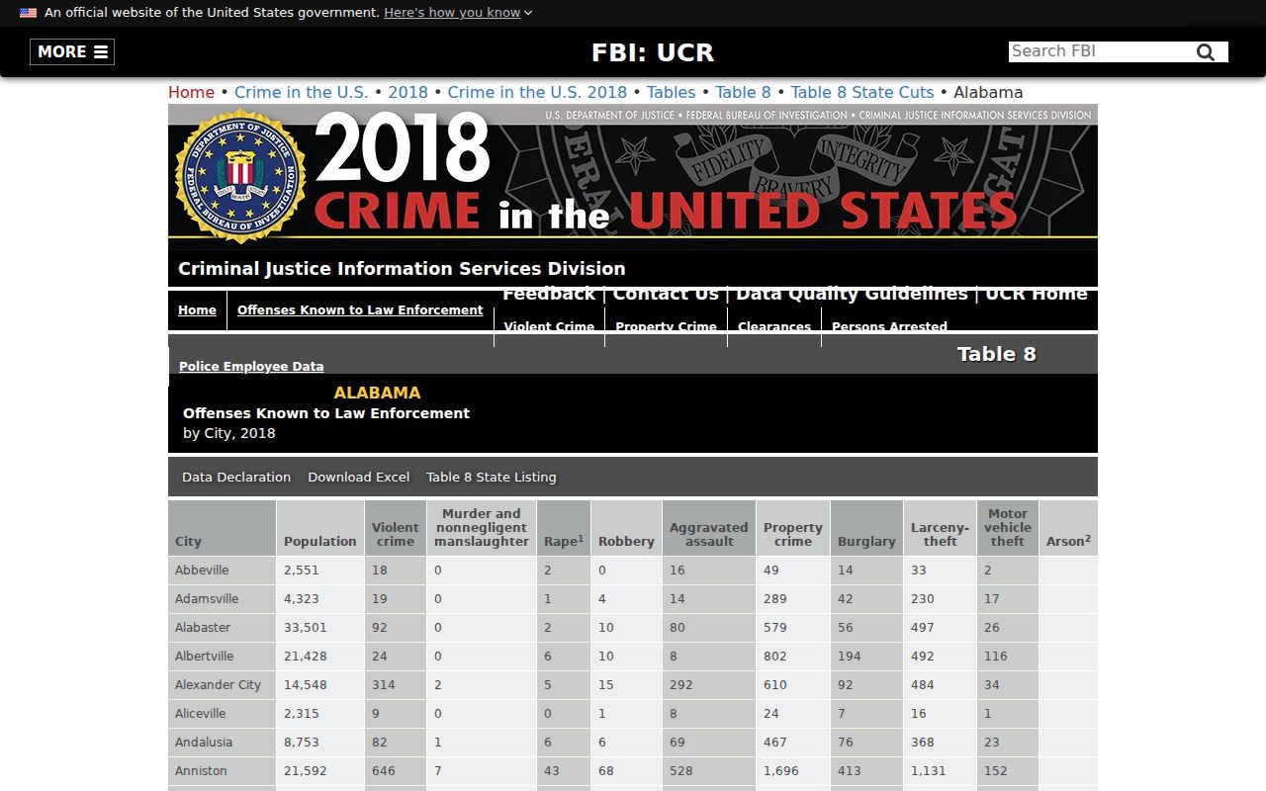Open Table 8 State Cuts breadcrumb
This screenshot has height=791, width=1266.
pos(862,92)
